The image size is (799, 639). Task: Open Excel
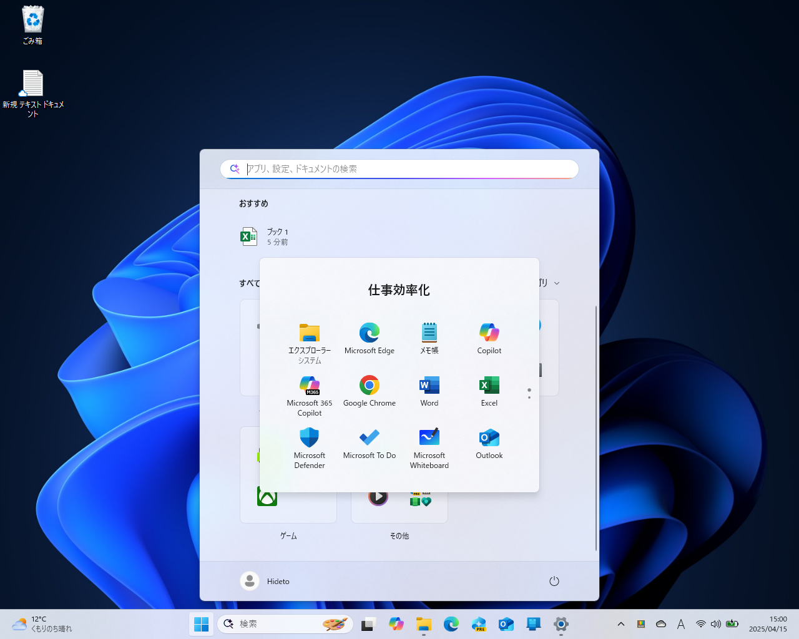point(489,391)
